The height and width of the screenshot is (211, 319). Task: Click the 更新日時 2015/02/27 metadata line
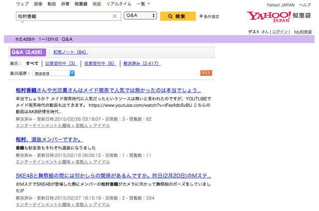point(85,198)
